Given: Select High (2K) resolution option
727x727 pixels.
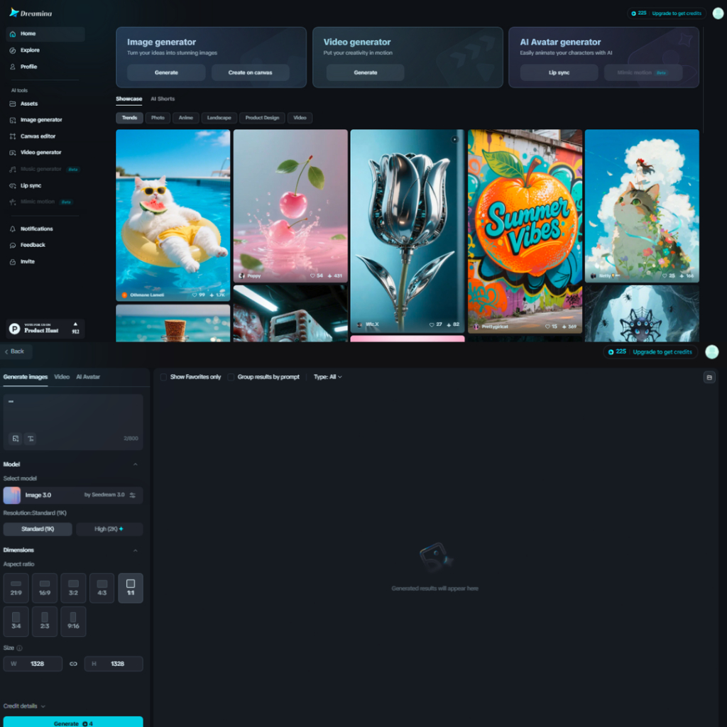Looking at the screenshot, I should 109,529.
